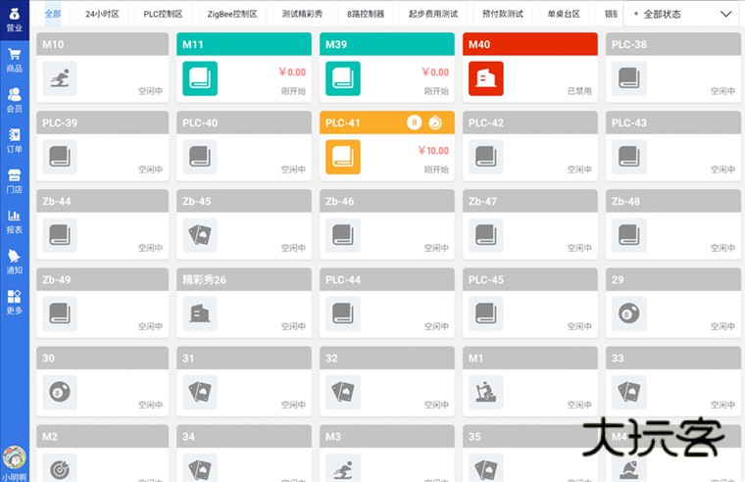
Task: Switch to the 测试精彩秀 tab
Action: coord(302,14)
